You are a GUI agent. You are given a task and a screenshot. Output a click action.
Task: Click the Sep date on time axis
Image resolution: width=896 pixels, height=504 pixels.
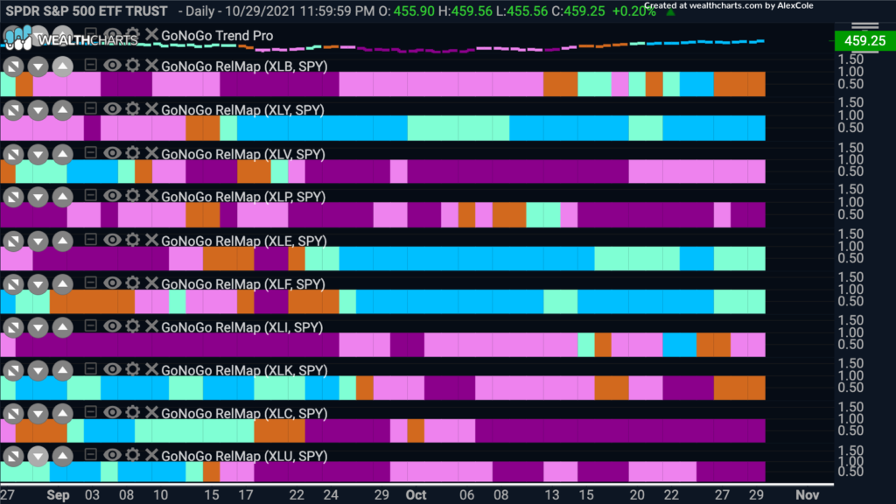(58, 495)
